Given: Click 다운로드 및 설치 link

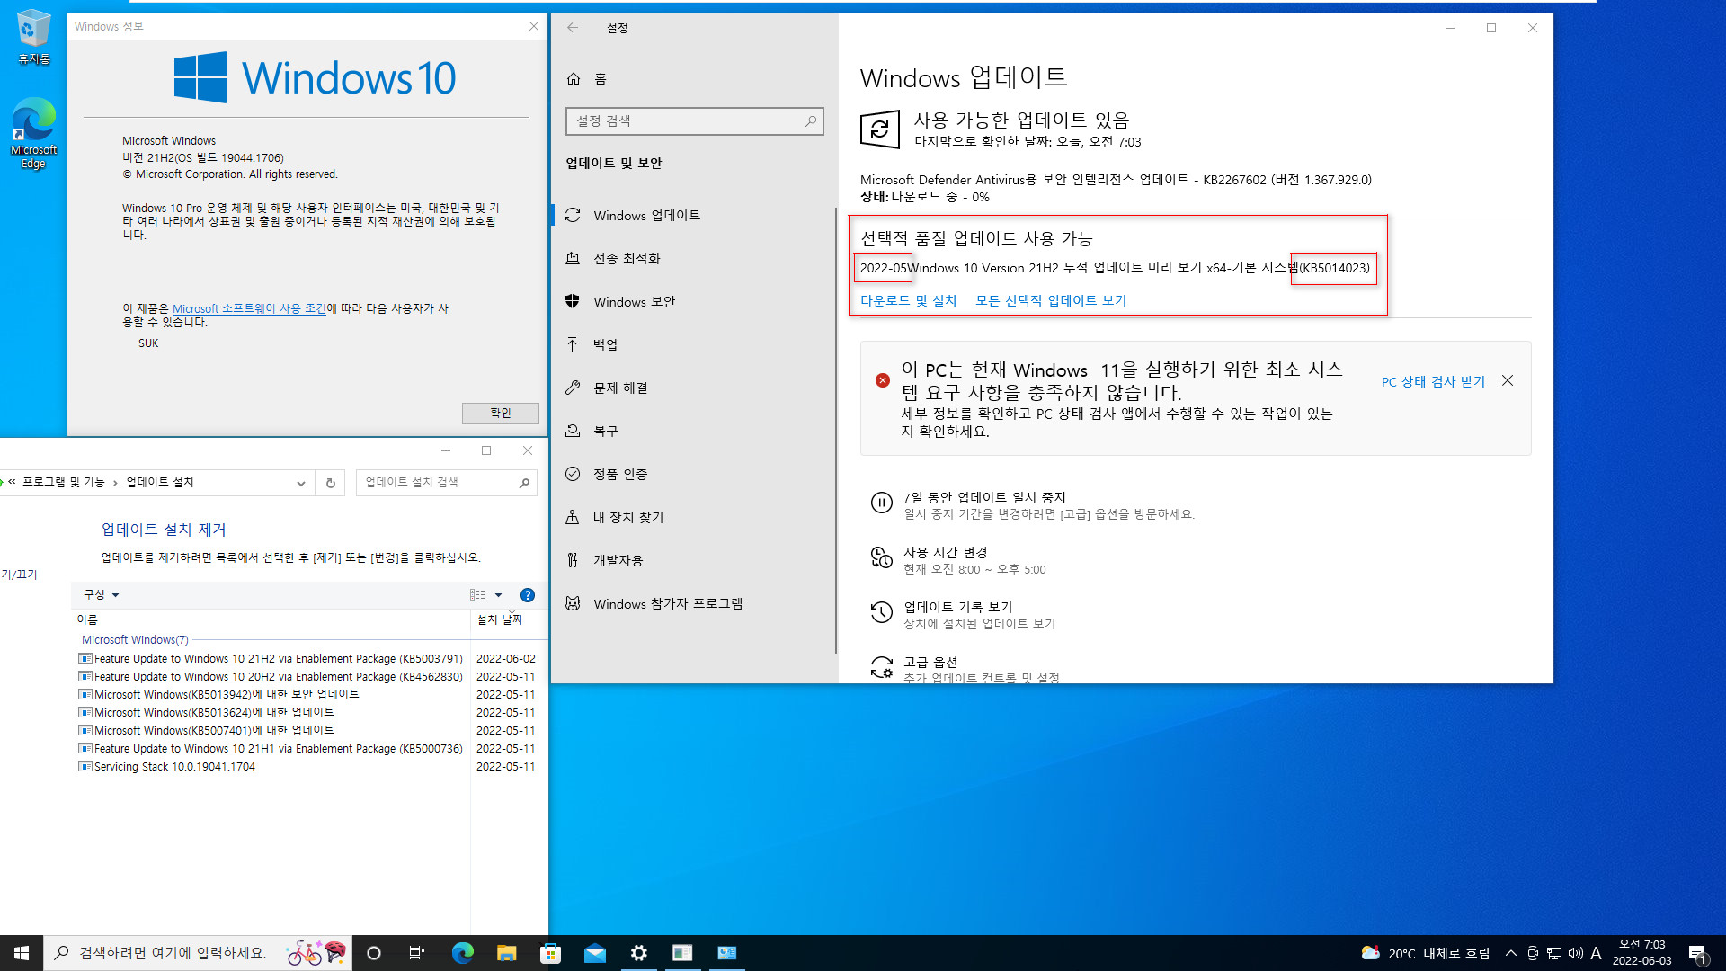Looking at the screenshot, I should [909, 300].
